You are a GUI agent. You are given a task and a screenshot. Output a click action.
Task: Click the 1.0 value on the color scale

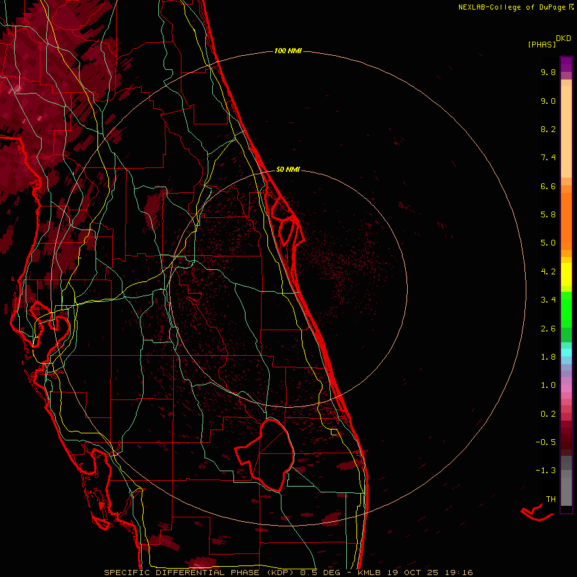(x=548, y=385)
